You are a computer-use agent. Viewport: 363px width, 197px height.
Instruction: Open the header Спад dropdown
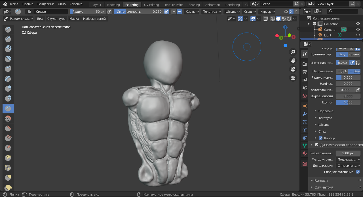click(x=250, y=12)
